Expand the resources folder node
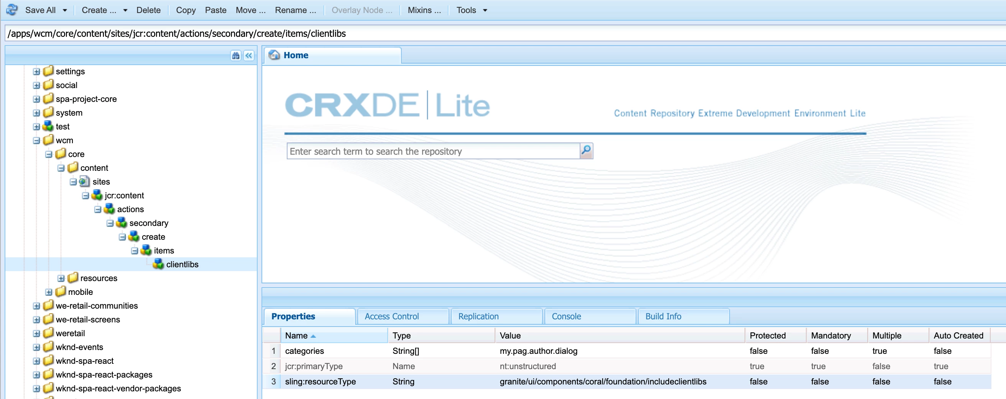The width and height of the screenshot is (1006, 399). pyautogui.click(x=61, y=278)
